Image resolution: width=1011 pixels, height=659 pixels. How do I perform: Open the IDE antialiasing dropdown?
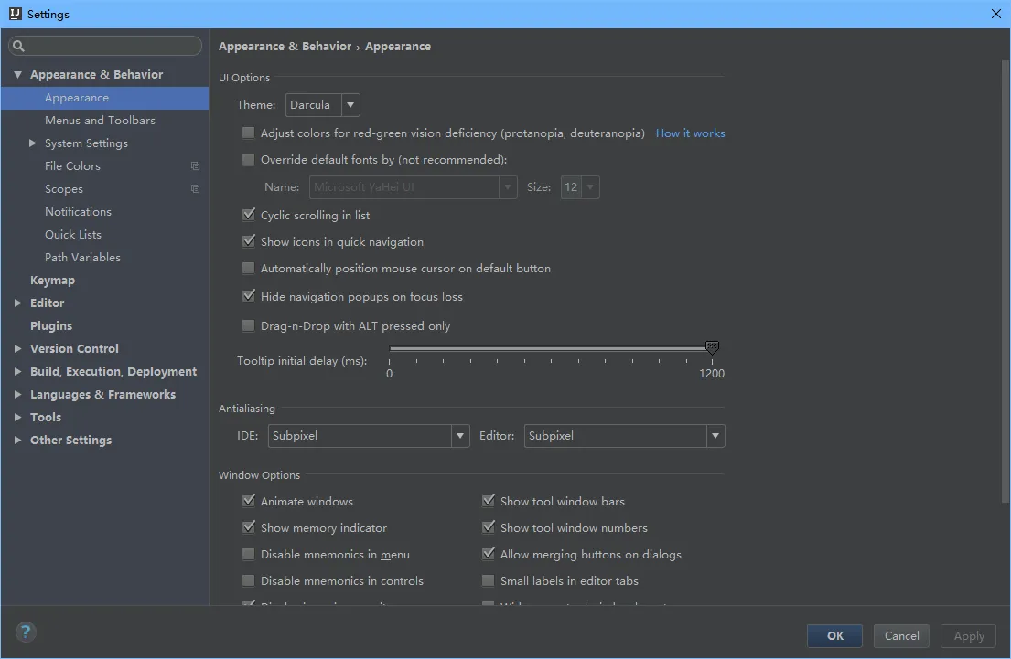coord(369,436)
